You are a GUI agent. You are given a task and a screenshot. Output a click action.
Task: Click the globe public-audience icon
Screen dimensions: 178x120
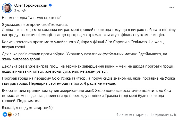click(24, 10)
